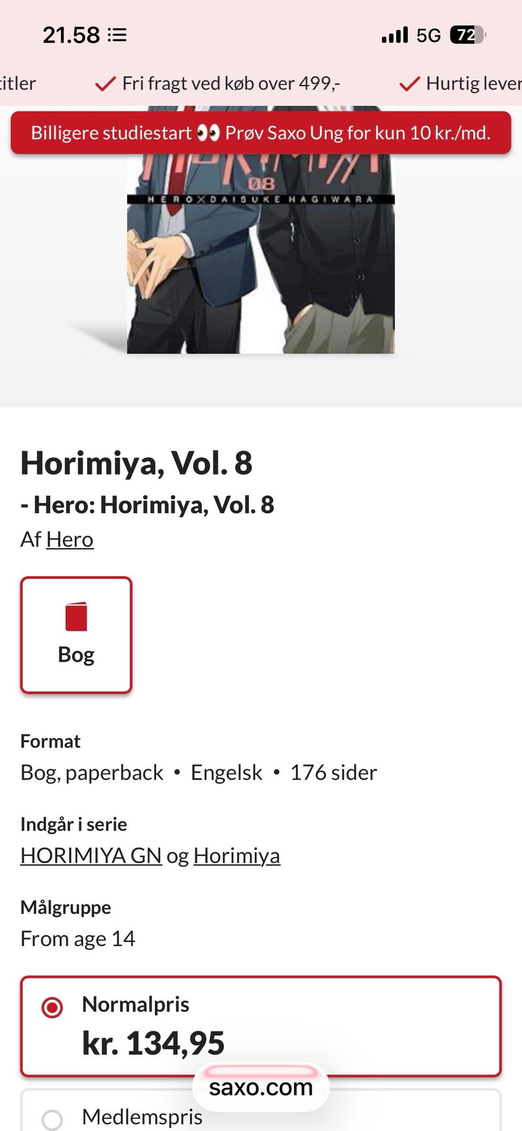The width and height of the screenshot is (522, 1131).
Task: Tap the 5G network indicator
Action: (x=428, y=35)
